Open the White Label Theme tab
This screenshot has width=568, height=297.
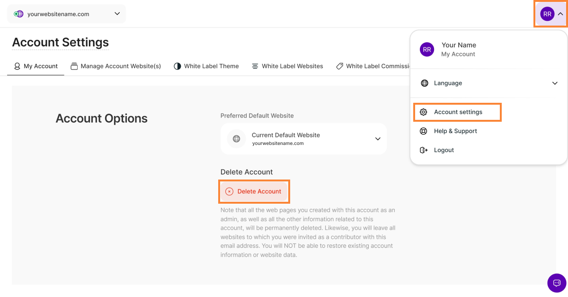pos(206,66)
